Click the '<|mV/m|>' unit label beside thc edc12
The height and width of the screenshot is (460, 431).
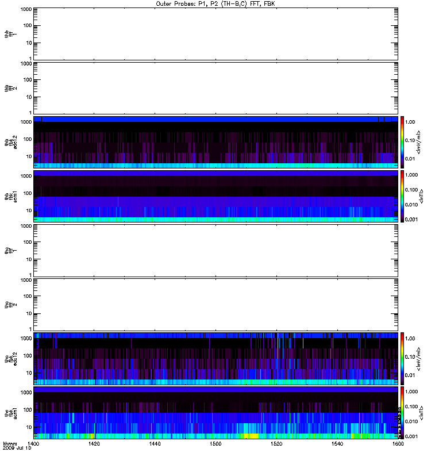click(x=419, y=359)
